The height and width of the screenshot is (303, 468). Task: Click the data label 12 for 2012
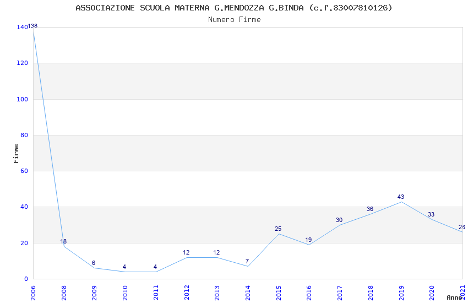[186, 252]
